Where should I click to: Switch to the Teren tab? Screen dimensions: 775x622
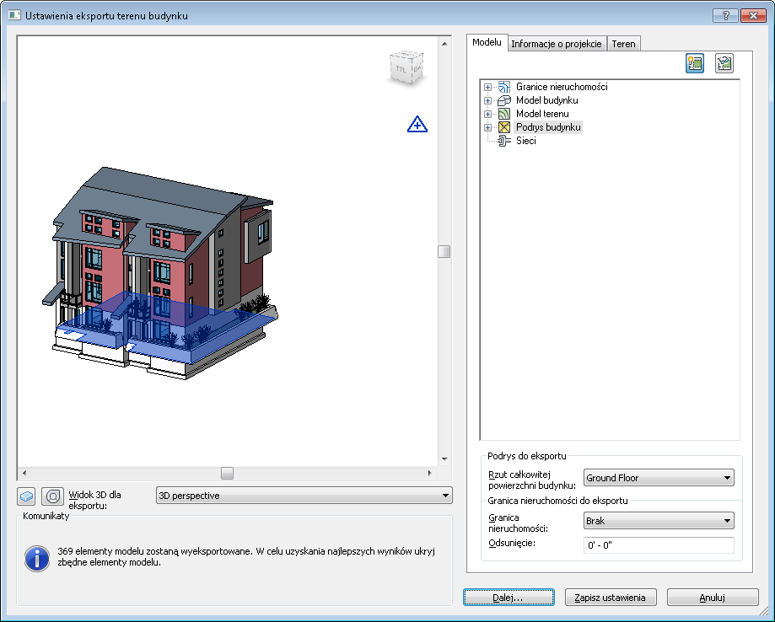(624, 44)
